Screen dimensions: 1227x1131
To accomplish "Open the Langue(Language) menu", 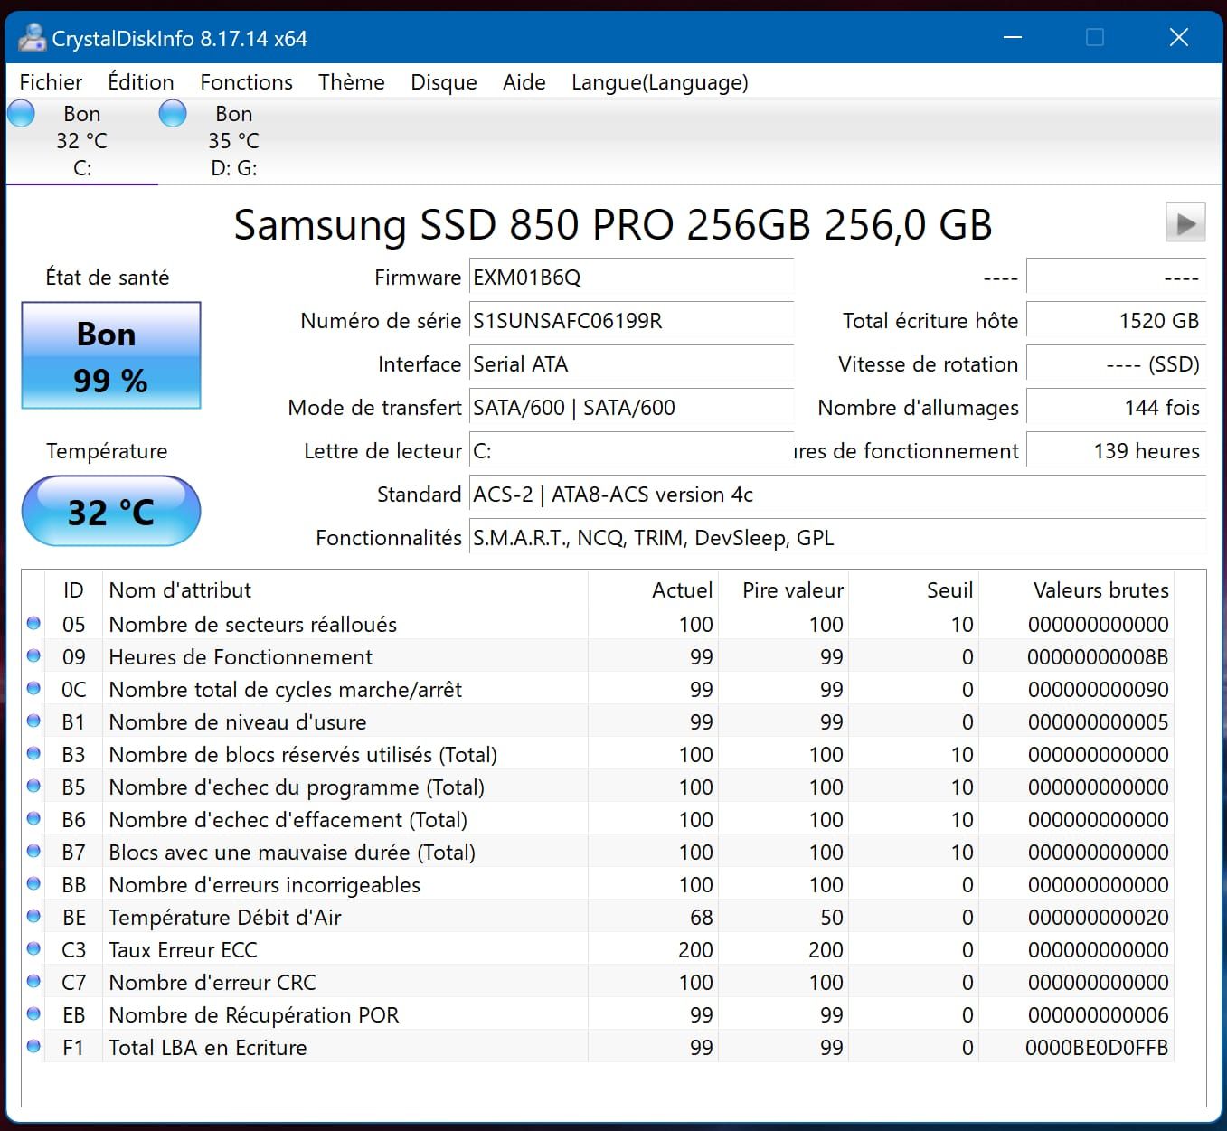I will [659, 82].
